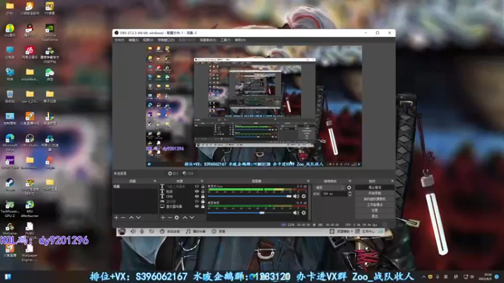Open the 帮助(H) Help menu

tap(240, 40)
